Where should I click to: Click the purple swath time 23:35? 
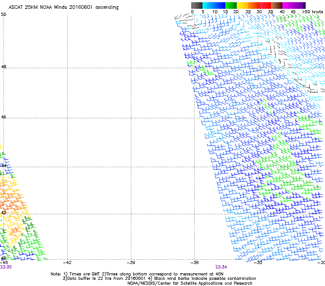(6, 267)
